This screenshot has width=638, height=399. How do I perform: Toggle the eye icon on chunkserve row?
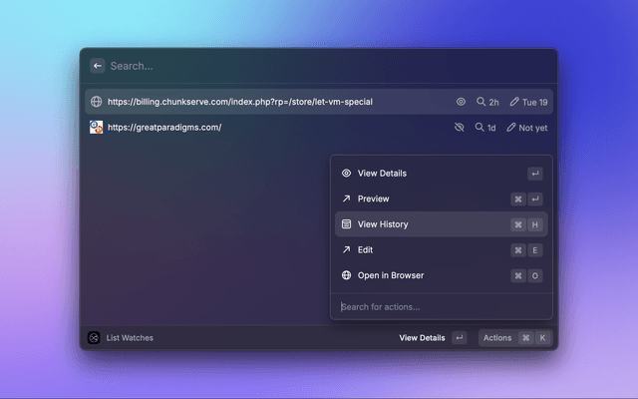(462, 102)
